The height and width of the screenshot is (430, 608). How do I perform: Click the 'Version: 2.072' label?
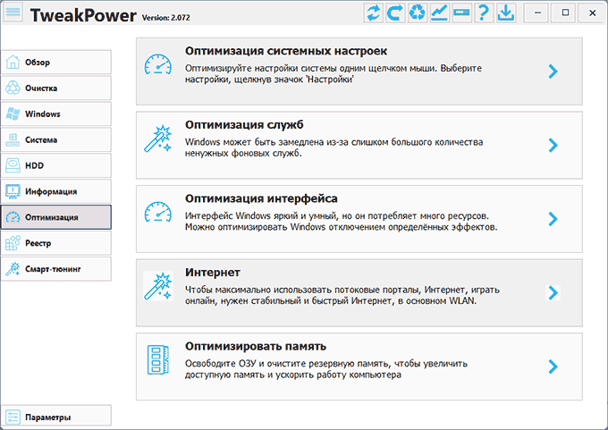point(166,18)
